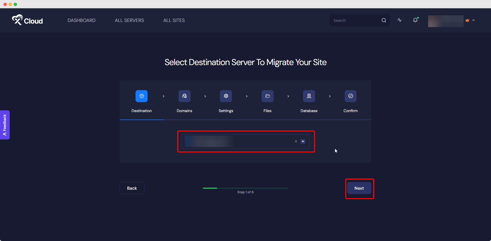
Task: Click the activity monitor icon
Action: pos(399,20)
